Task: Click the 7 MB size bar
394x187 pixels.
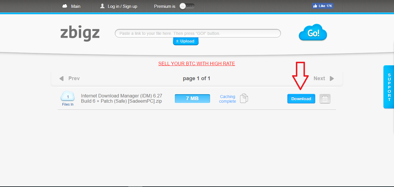Action: coord(192,99)
